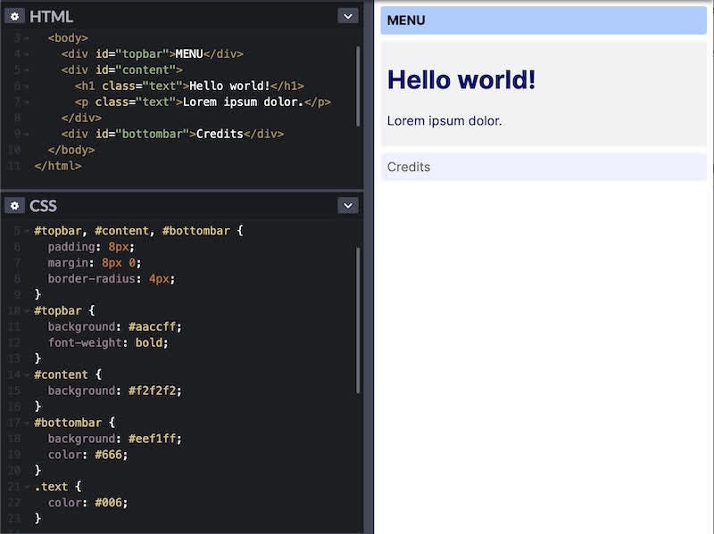Click the MENU bar in the preview
This screenshot has width=714, height=534.
point(543,20)
